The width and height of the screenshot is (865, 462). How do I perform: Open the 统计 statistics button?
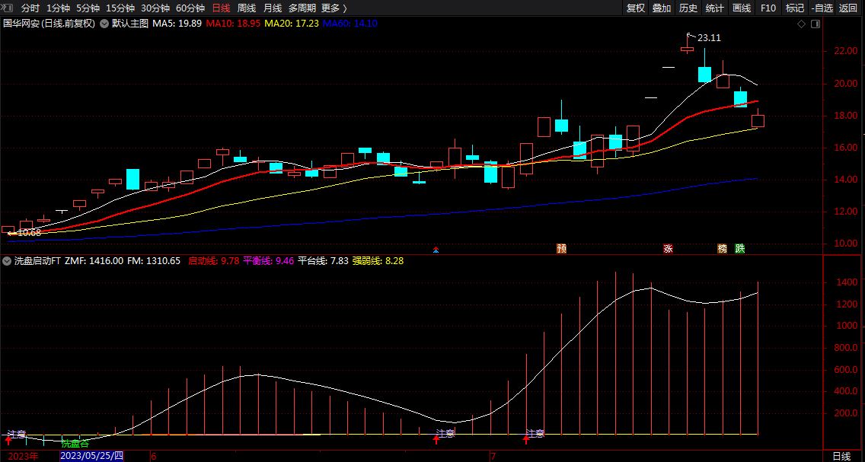tap(714, 8)
